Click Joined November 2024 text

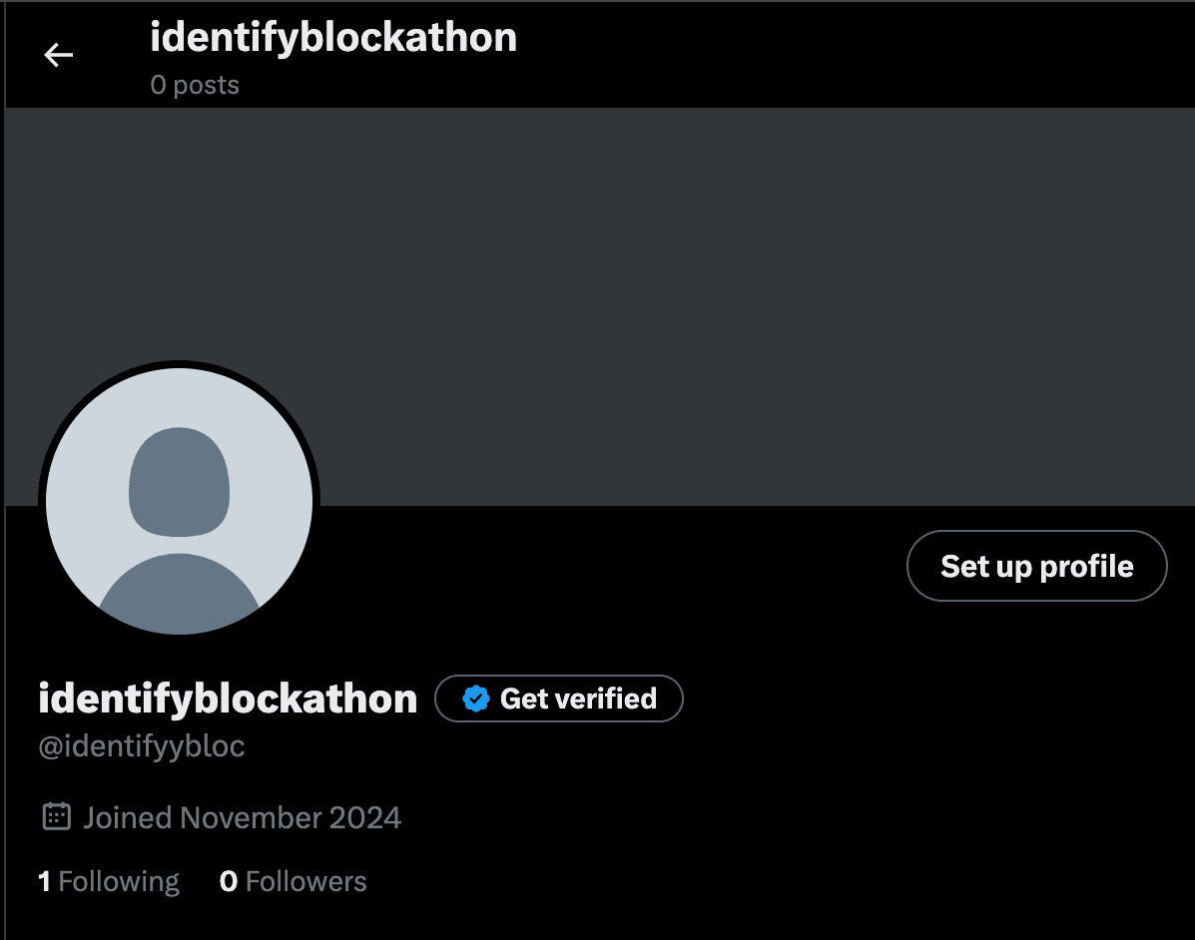(243, 816)
